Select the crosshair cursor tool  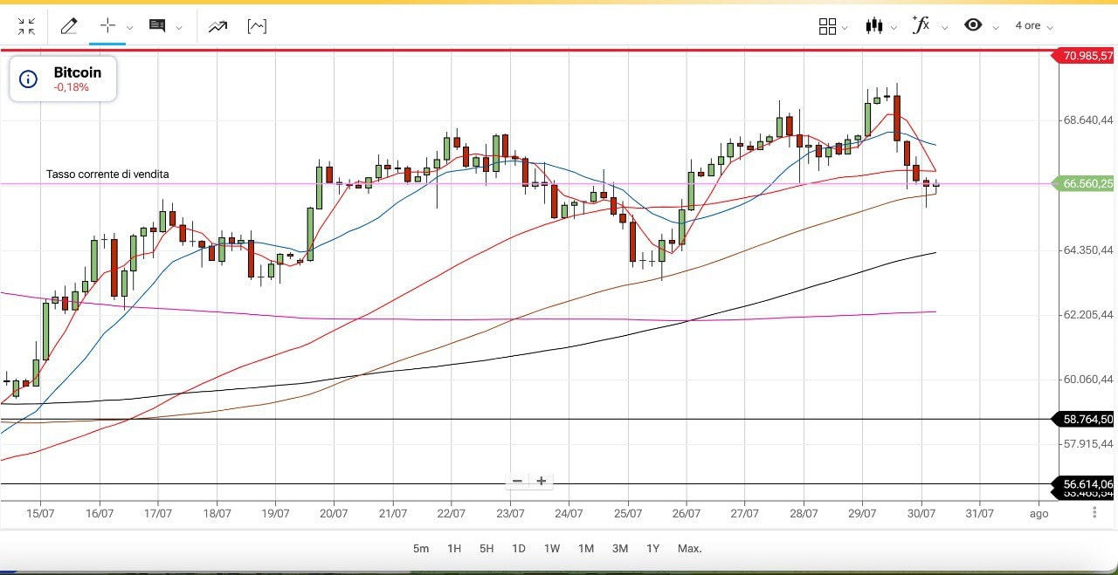point(107,25)
